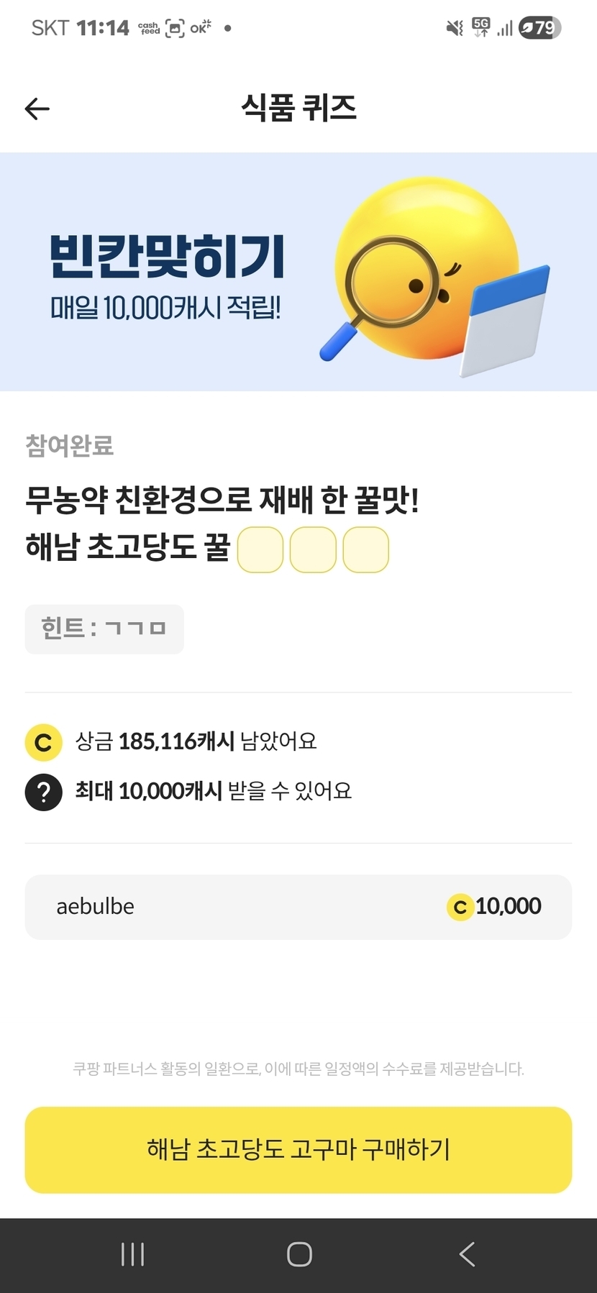Viewport: 597px width, 1293px height.
Task: Tap the black question mark icon
Action: (43, 792)
